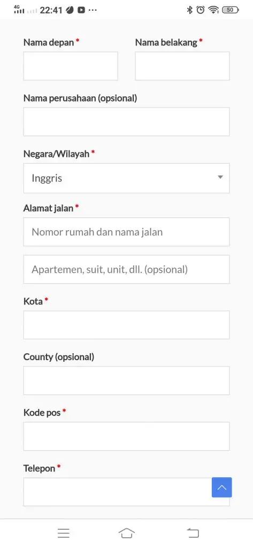
Task: Focus the Nama depan input field
Action: click(71, 66)
